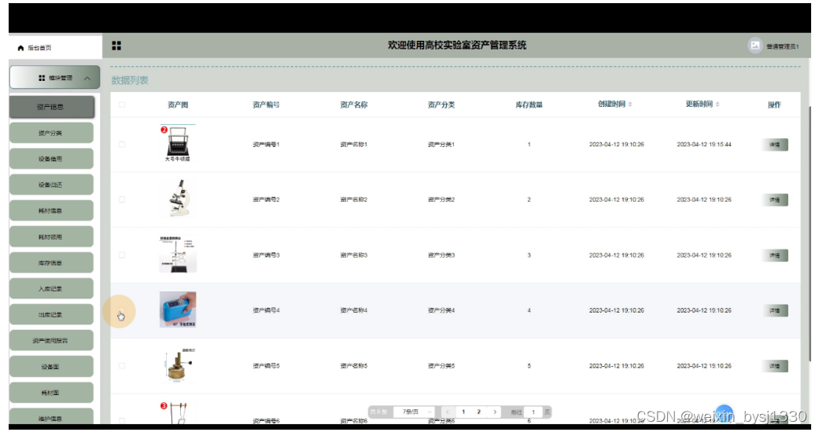Check the checkbox for 资产编号5 row
The image size is (819, 432).
pyautogui.click(x=122, y=366)
